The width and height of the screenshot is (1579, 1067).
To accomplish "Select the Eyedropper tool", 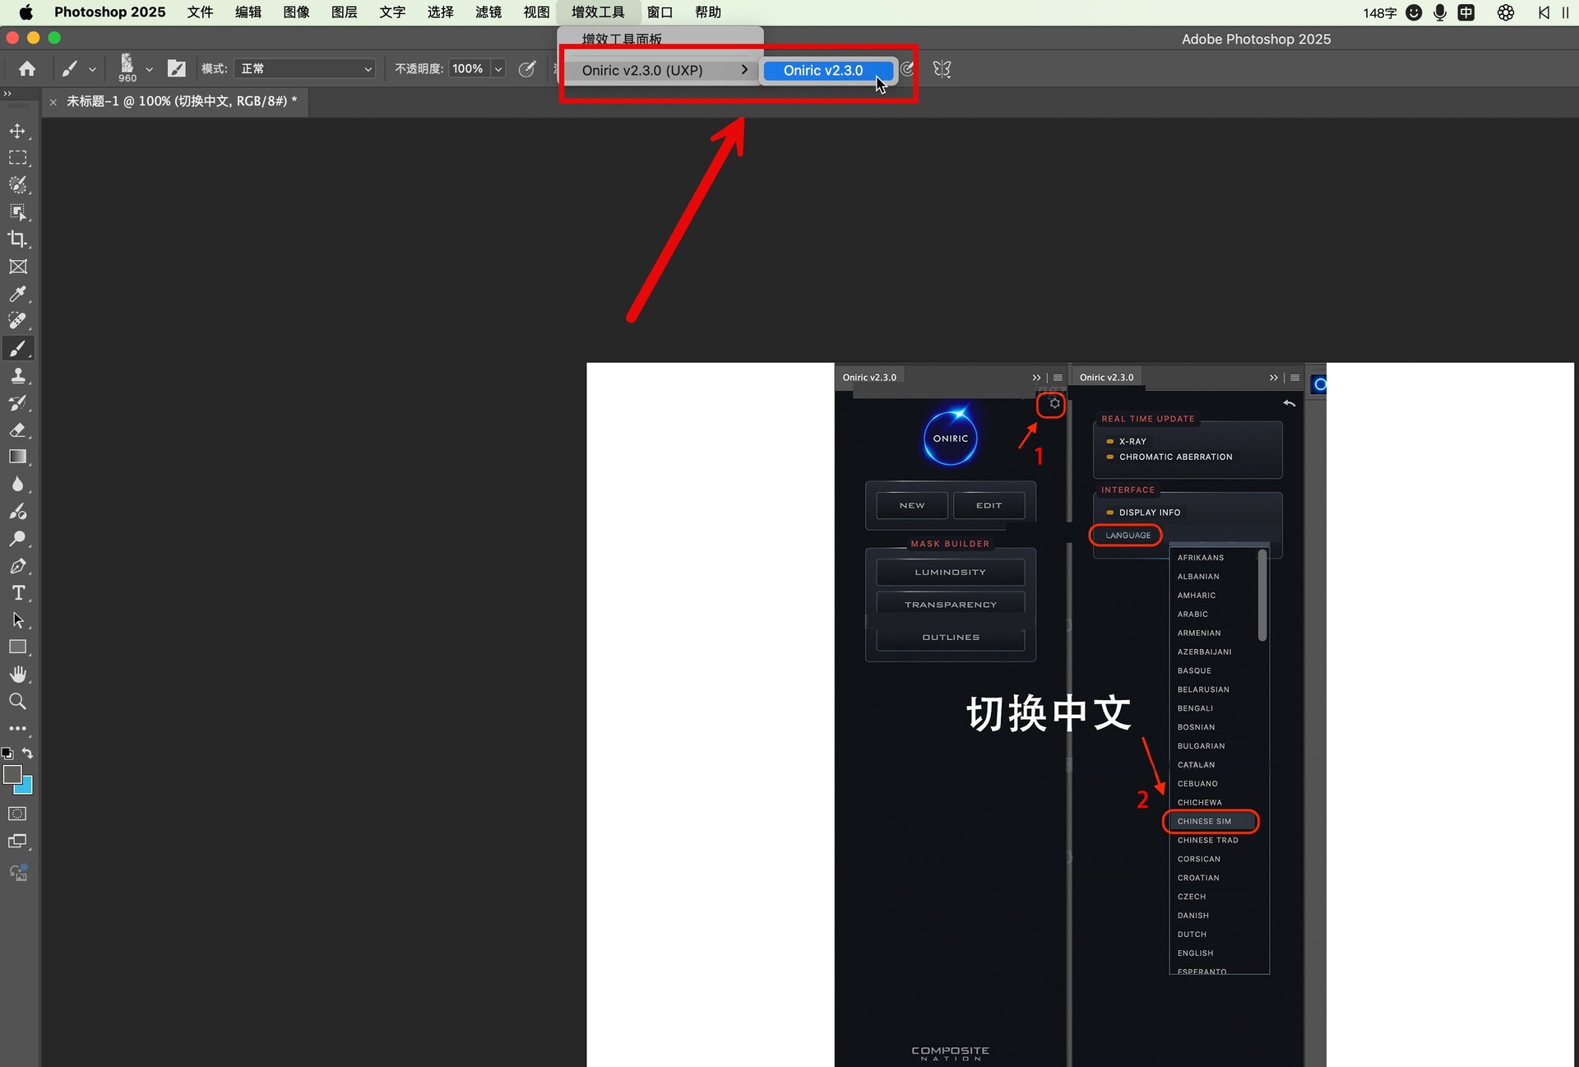I will (17, 294).
